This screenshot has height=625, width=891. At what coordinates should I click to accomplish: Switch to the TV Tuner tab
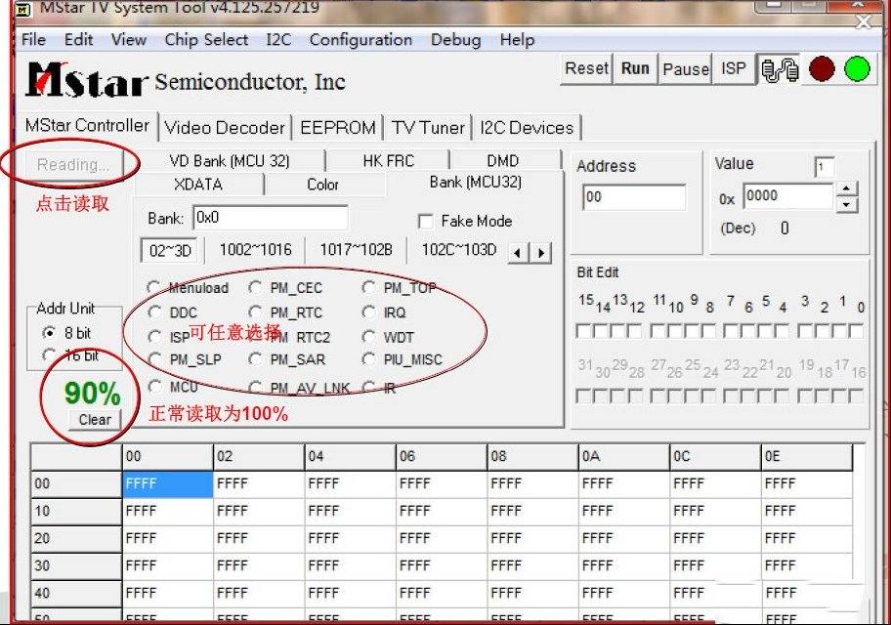coord(428,127)
